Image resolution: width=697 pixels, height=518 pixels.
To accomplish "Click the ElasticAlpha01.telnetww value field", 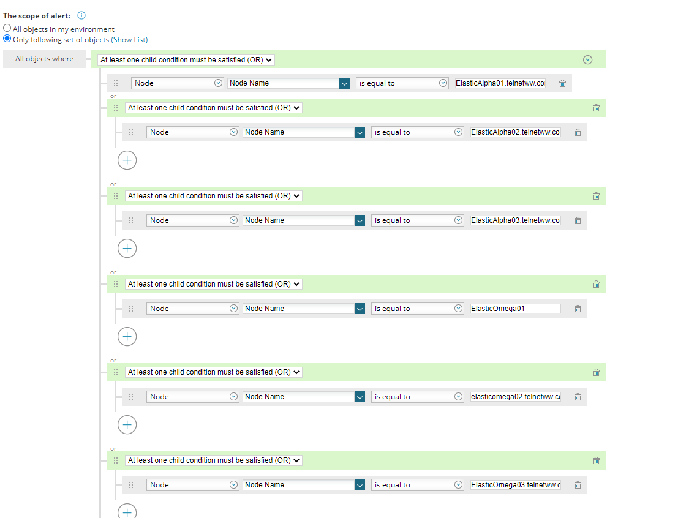I will 500,83.
